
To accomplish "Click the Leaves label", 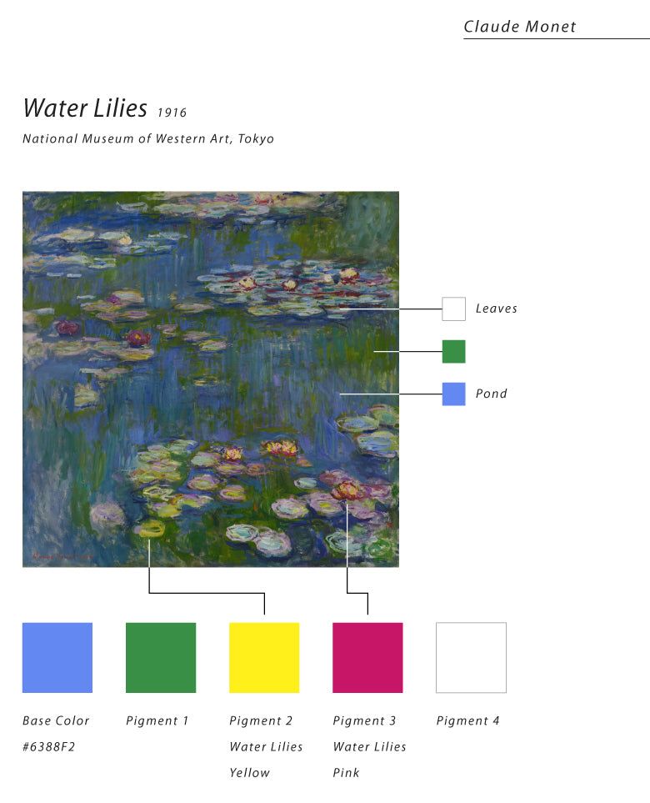I will (497, 309).
